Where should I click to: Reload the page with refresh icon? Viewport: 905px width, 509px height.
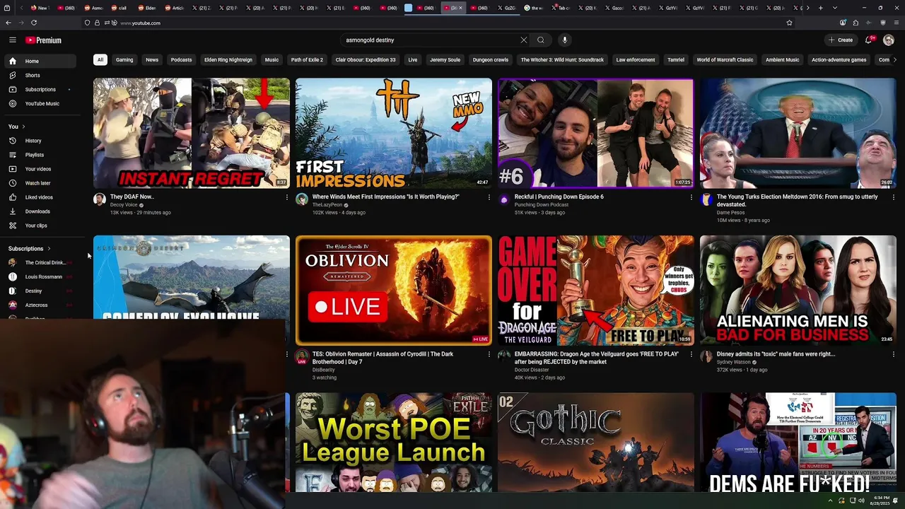coord(34,23)
